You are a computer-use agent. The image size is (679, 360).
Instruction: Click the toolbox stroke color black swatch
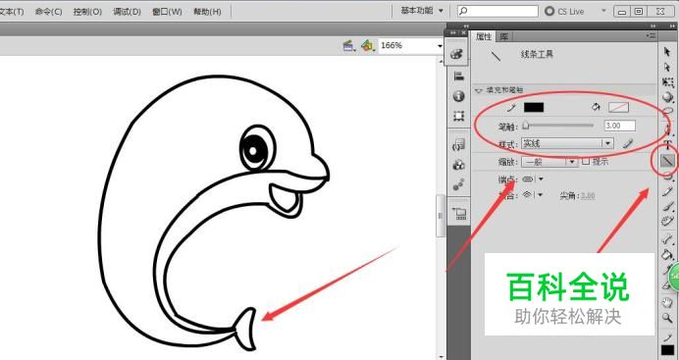667,350
